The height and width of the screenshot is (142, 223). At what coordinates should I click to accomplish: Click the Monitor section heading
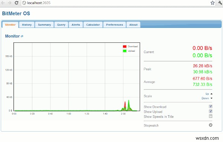[x=12, y=36]
